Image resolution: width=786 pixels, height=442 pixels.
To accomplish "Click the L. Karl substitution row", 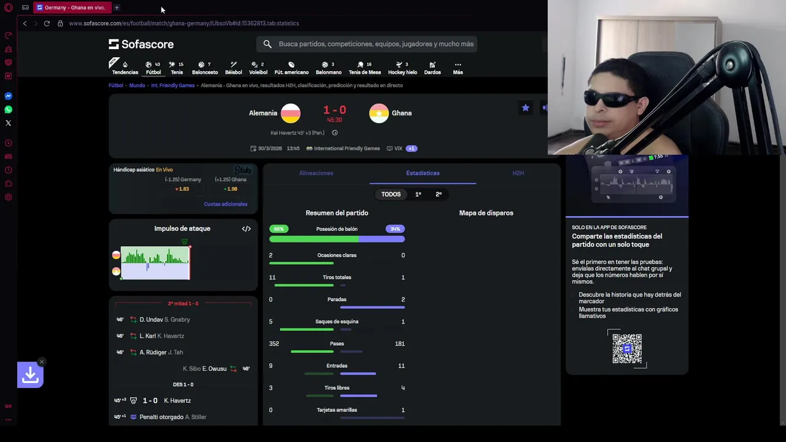I will (183, 336).
